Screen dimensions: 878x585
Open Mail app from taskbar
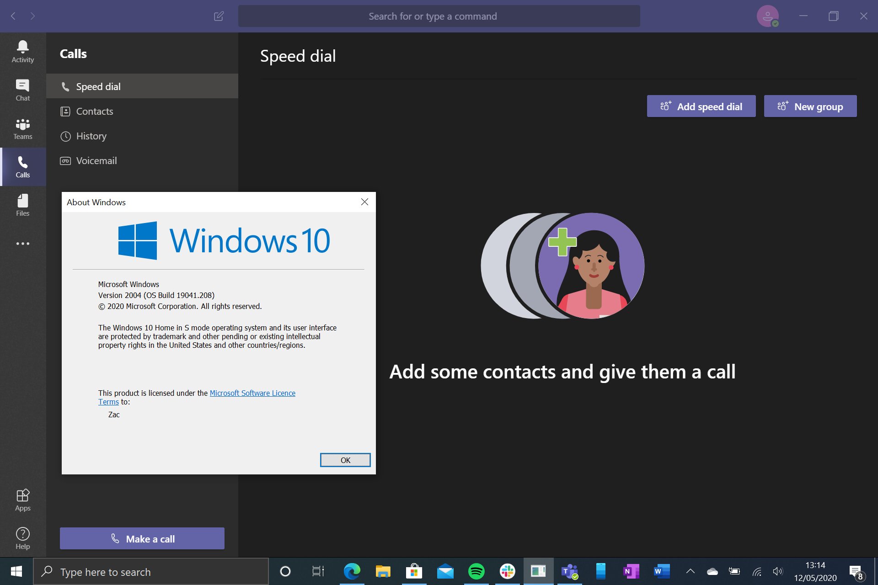point(445,571)
